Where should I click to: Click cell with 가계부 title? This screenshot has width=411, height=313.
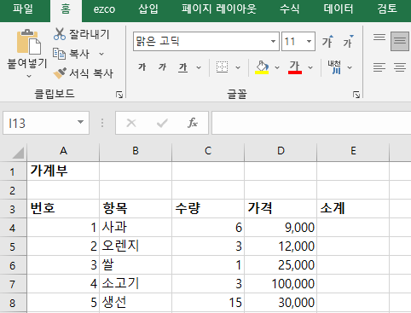pyautogui.click(x=63, y=171)
